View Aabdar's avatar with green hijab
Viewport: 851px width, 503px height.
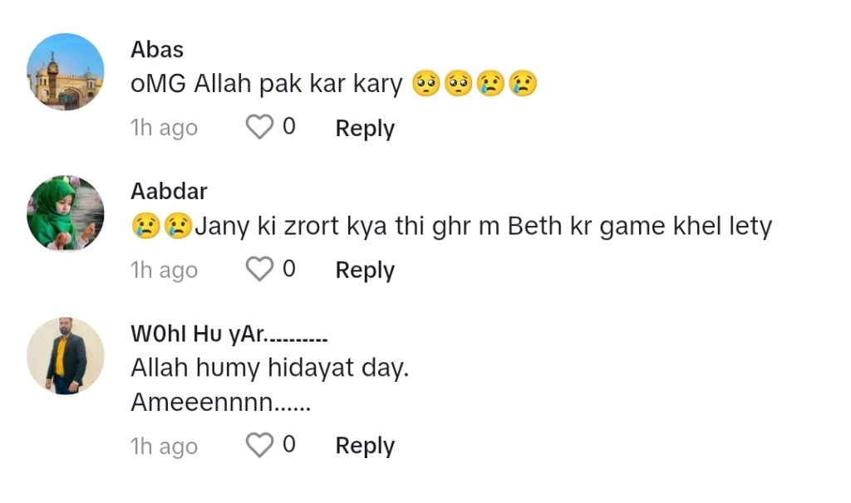(66, 213)
